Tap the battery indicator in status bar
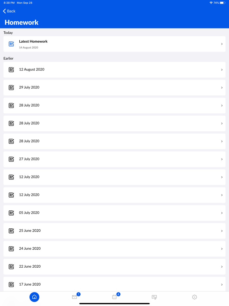Viewport: 229px width, 306px height. tap(222, 3)
